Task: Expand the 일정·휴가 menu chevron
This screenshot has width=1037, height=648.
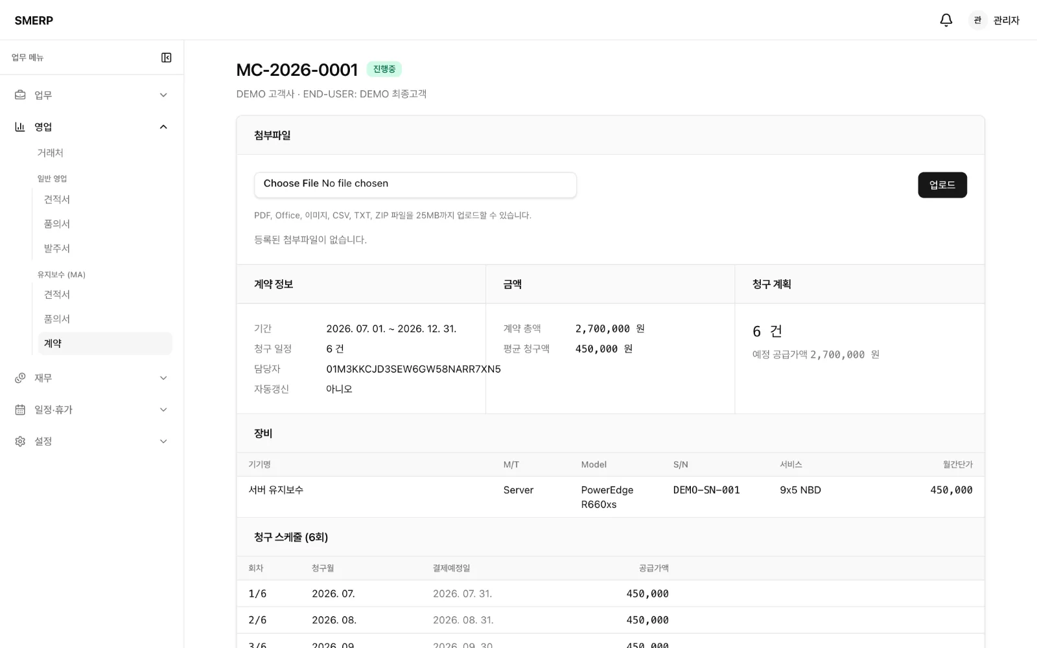Action: (163, 410)
